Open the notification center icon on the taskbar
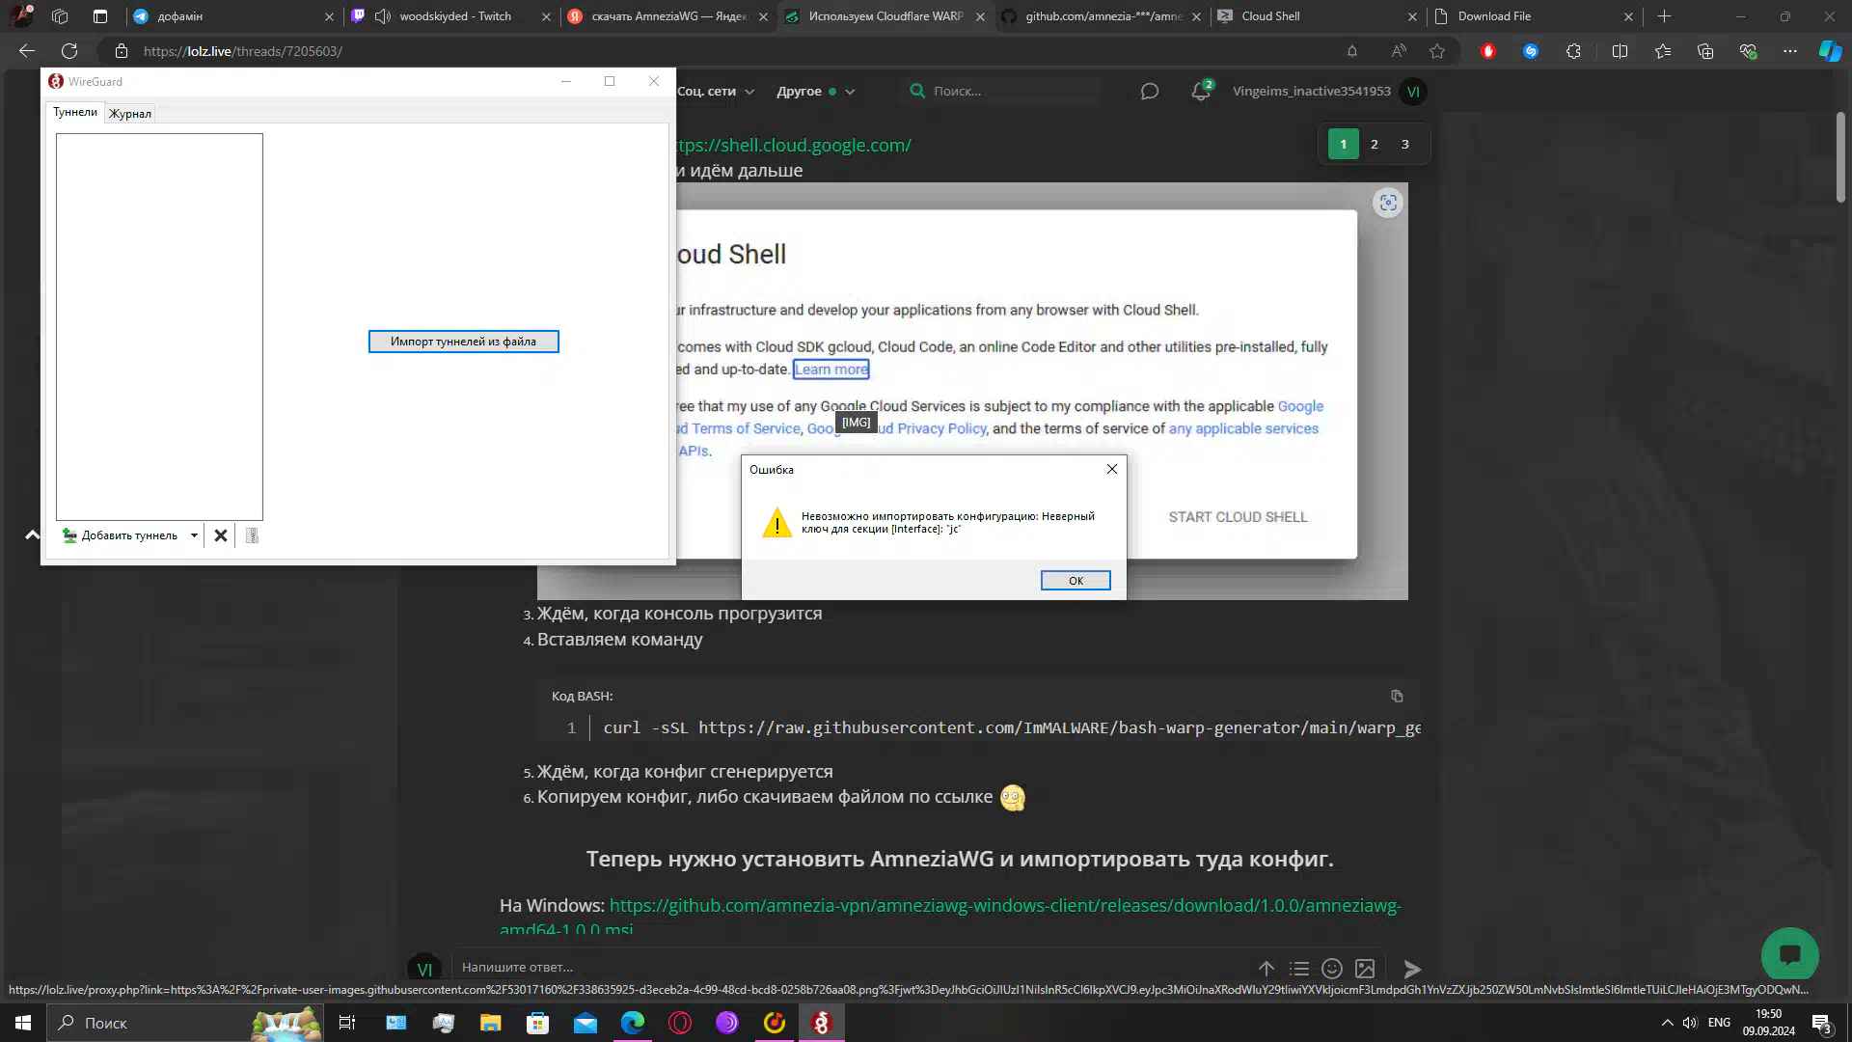 pyautogui.click(x=1821, y=1023)
